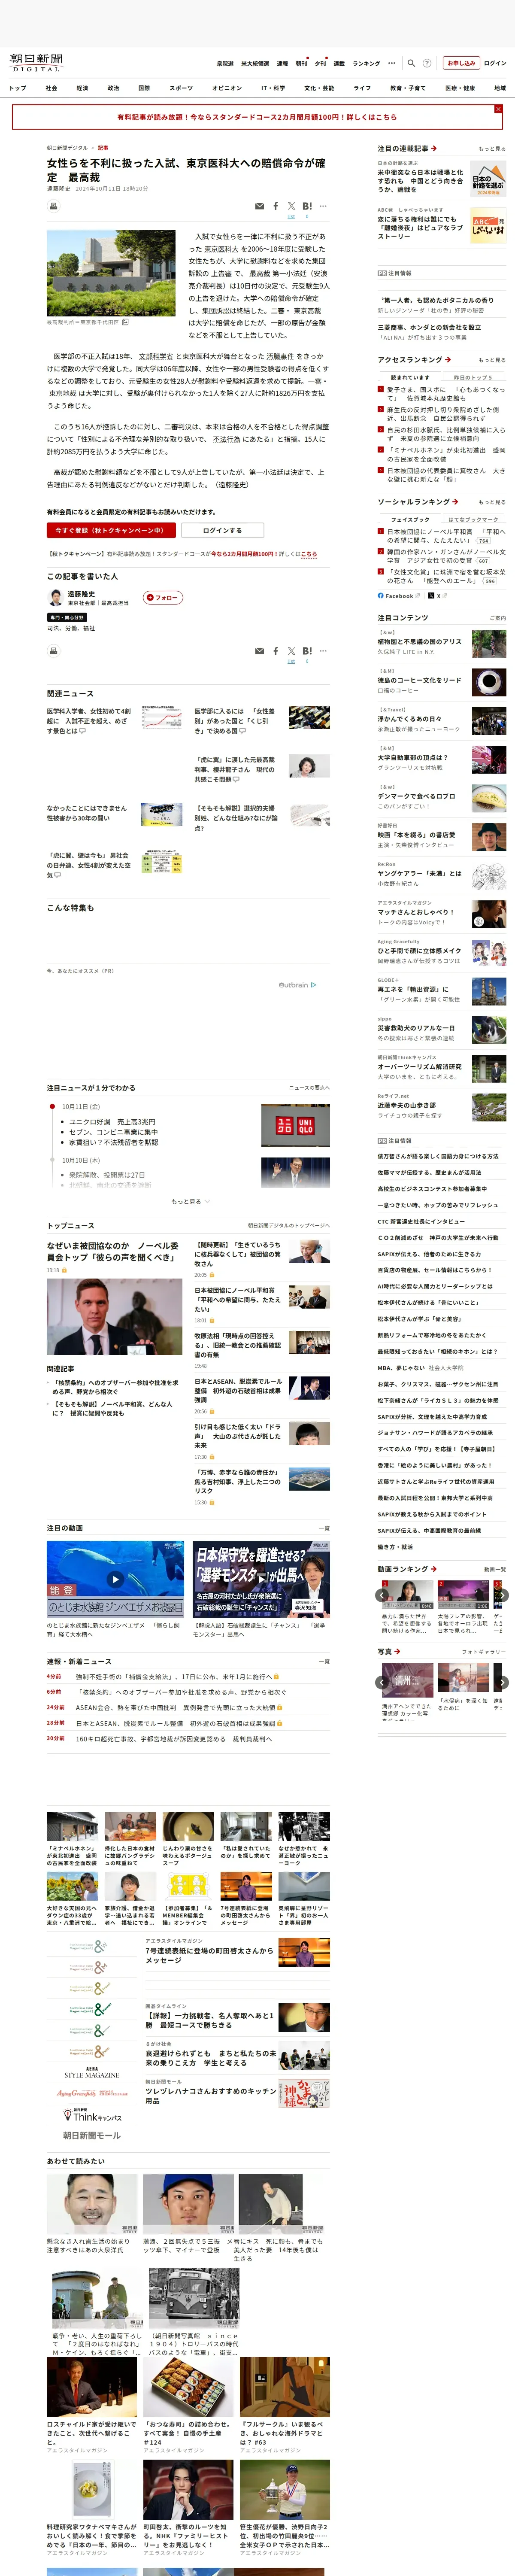Follow author 遠藤隆史 with フォロー button
This screenshot has height=2576, width=515.
[x=163, y=597]
